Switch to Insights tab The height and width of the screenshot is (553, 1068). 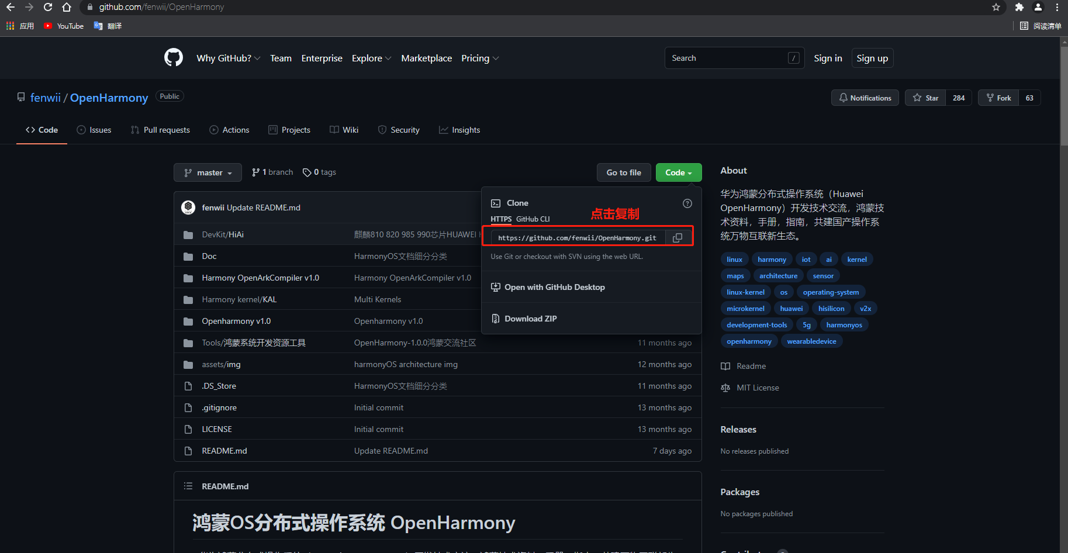pos(459,130)
